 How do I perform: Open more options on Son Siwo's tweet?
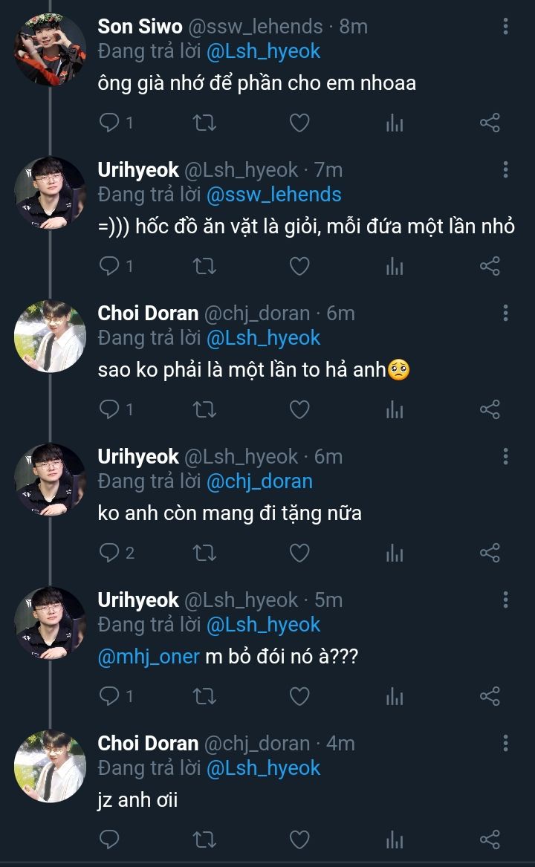[505, 27]
